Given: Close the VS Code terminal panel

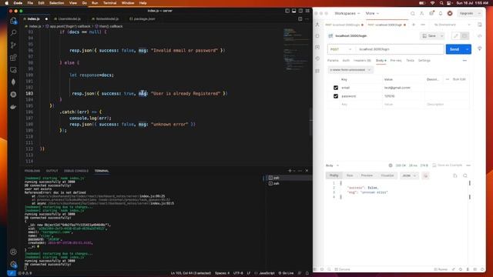Looking at the screenshot, I should pyautogui.click(x=307, y=171).
